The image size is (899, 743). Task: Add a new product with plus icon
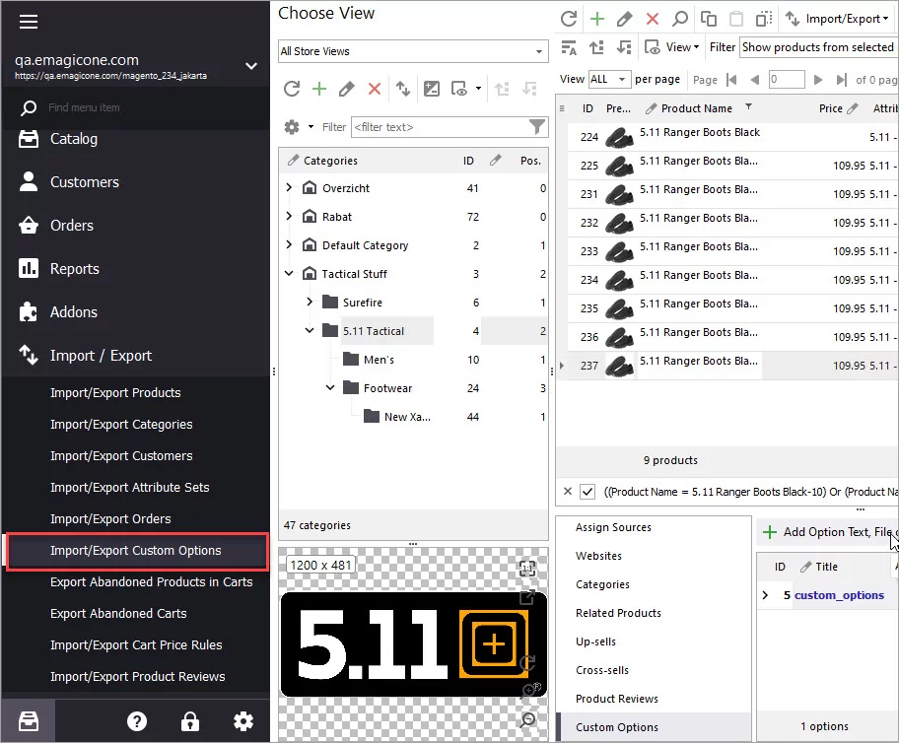(596, 19)
